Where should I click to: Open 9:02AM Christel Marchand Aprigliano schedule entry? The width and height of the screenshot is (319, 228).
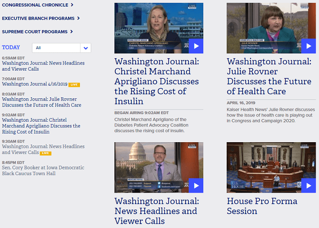click(41, 126)
